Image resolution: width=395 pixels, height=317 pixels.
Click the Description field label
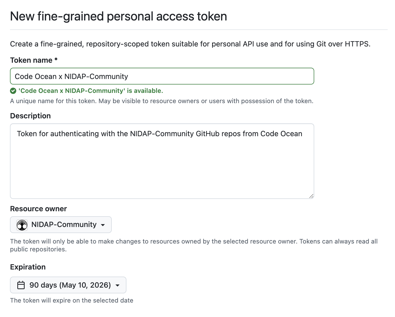(30, 116)
